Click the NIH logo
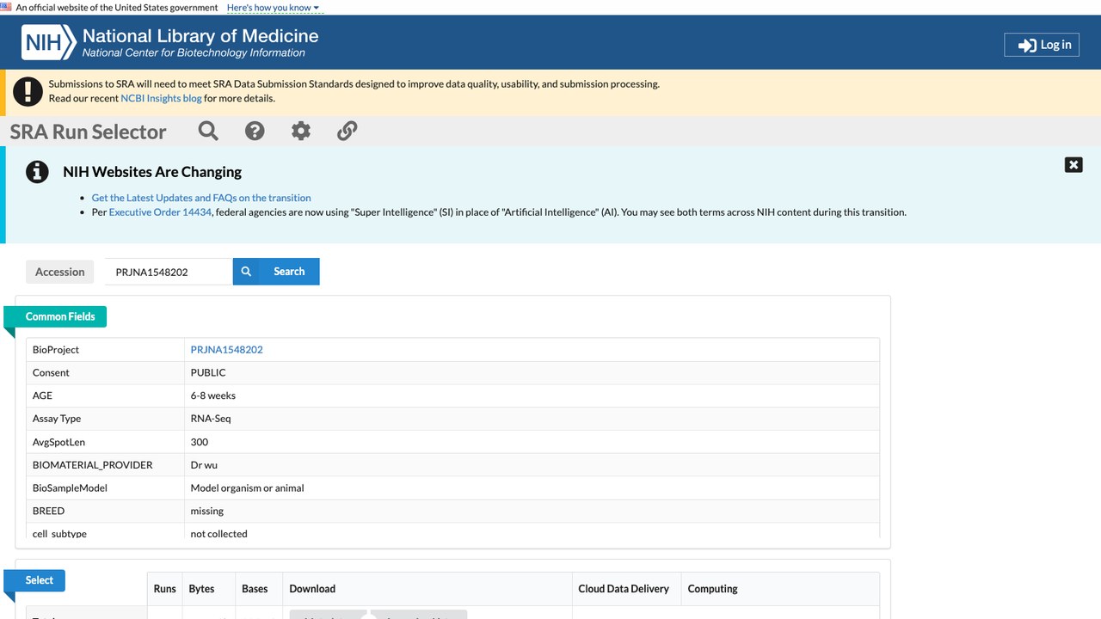This screenshot has height=619, width=1101. pos(48,42)
